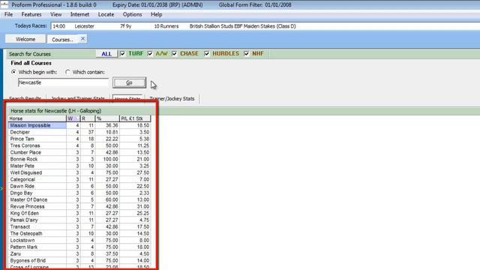The width and height of the screenshot is (480, 270).
Task: Select the Tres Coronas row
Action: (79, 145)
